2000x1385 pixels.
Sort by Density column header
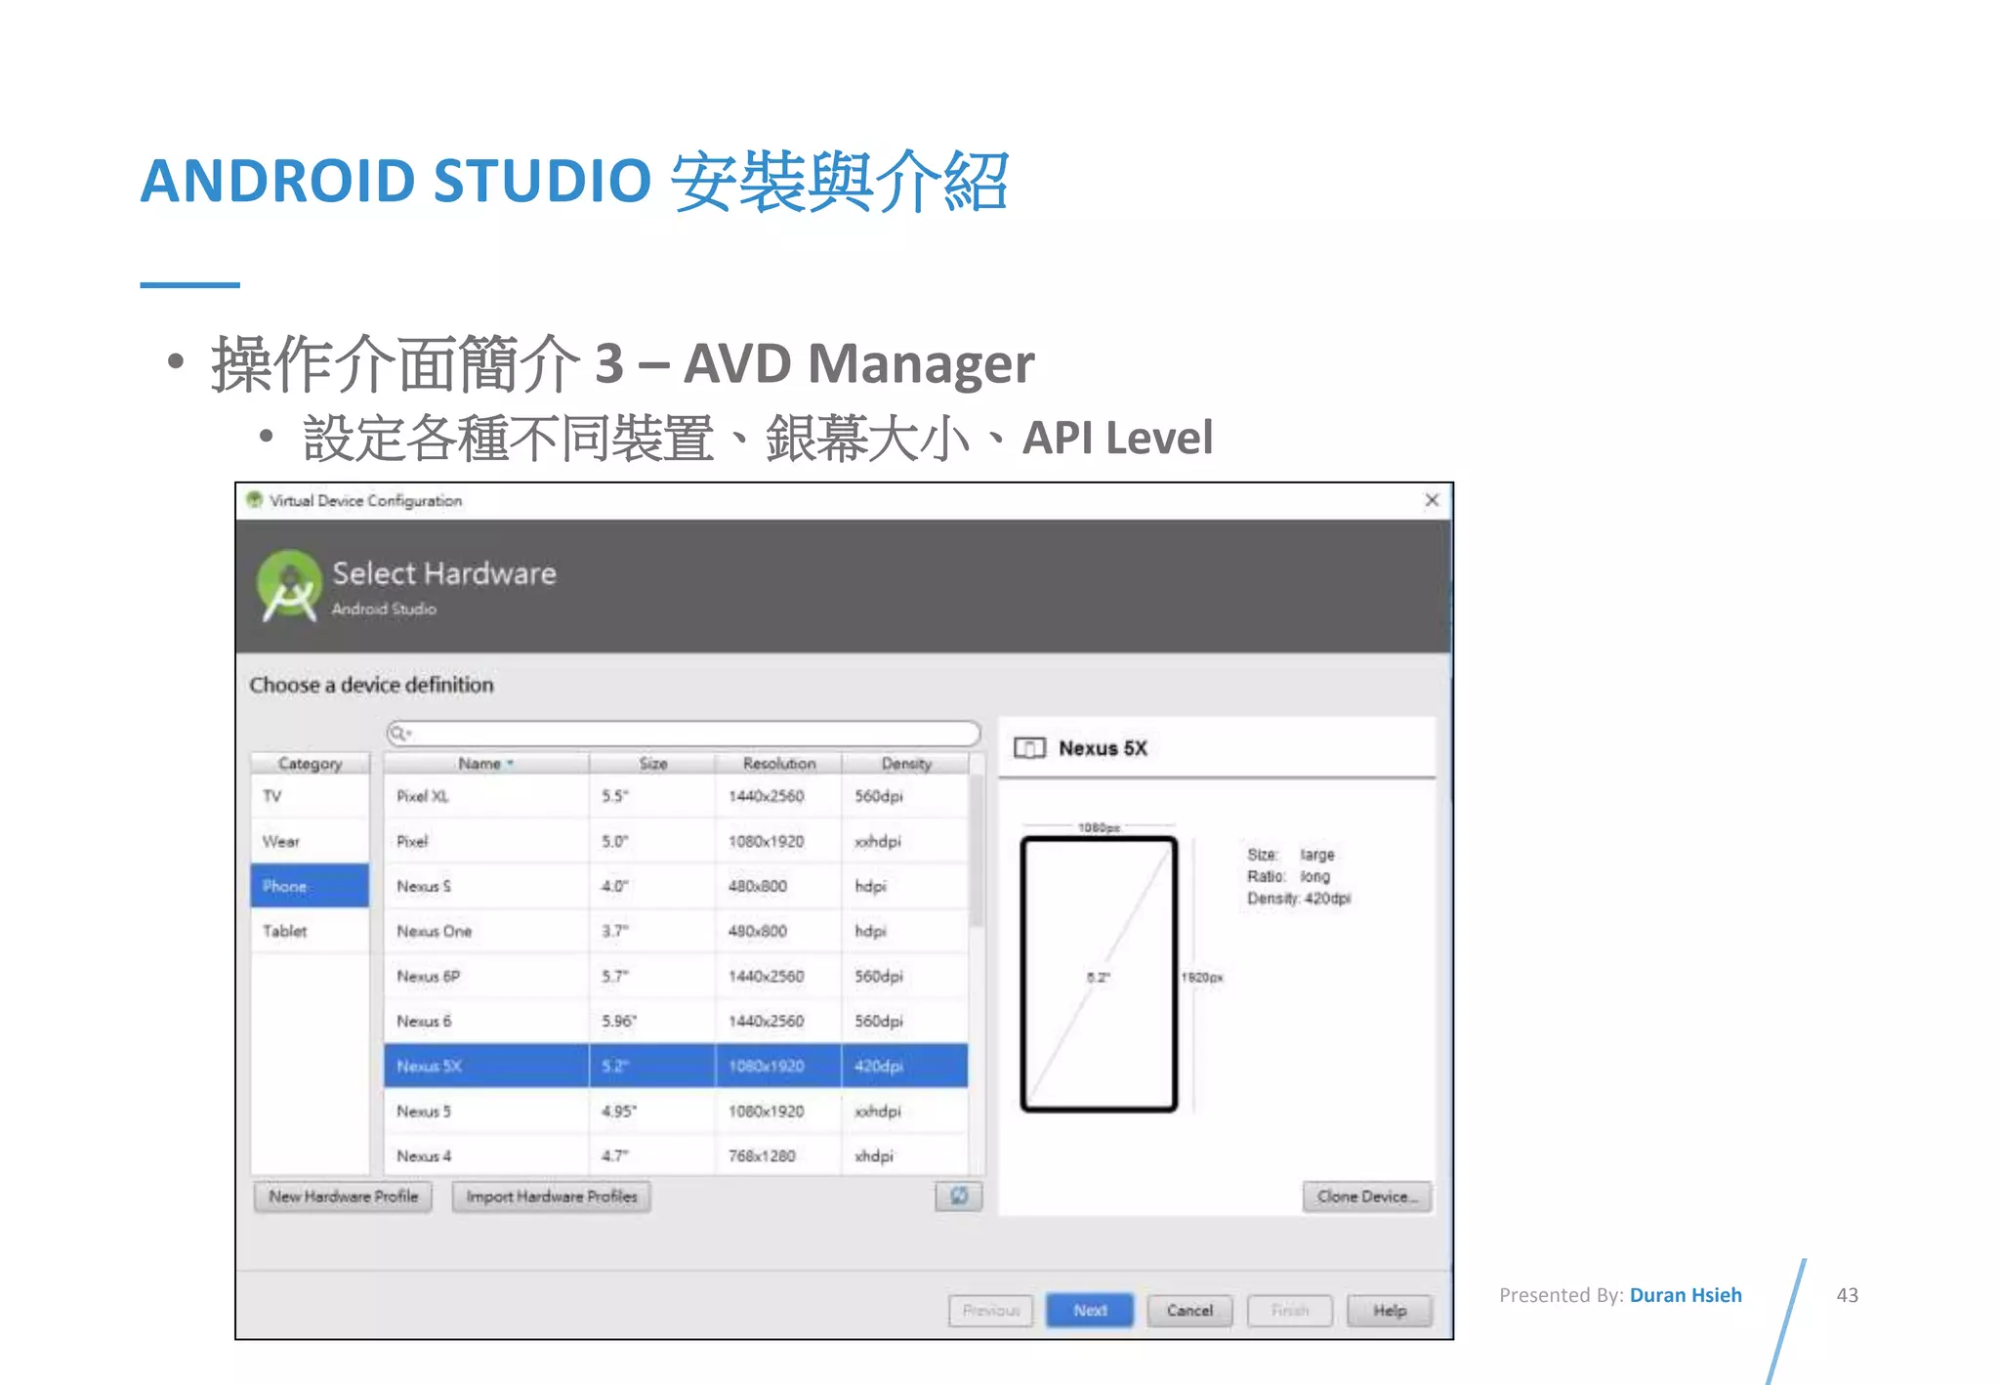tap(905, 763)
